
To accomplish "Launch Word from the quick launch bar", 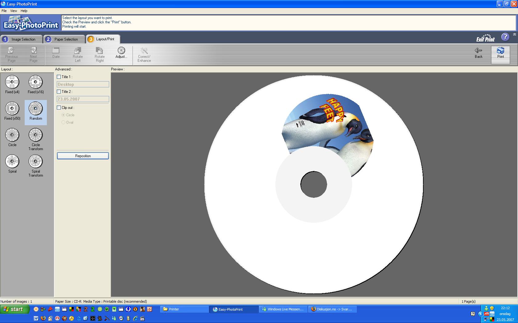I will point(36,318).
